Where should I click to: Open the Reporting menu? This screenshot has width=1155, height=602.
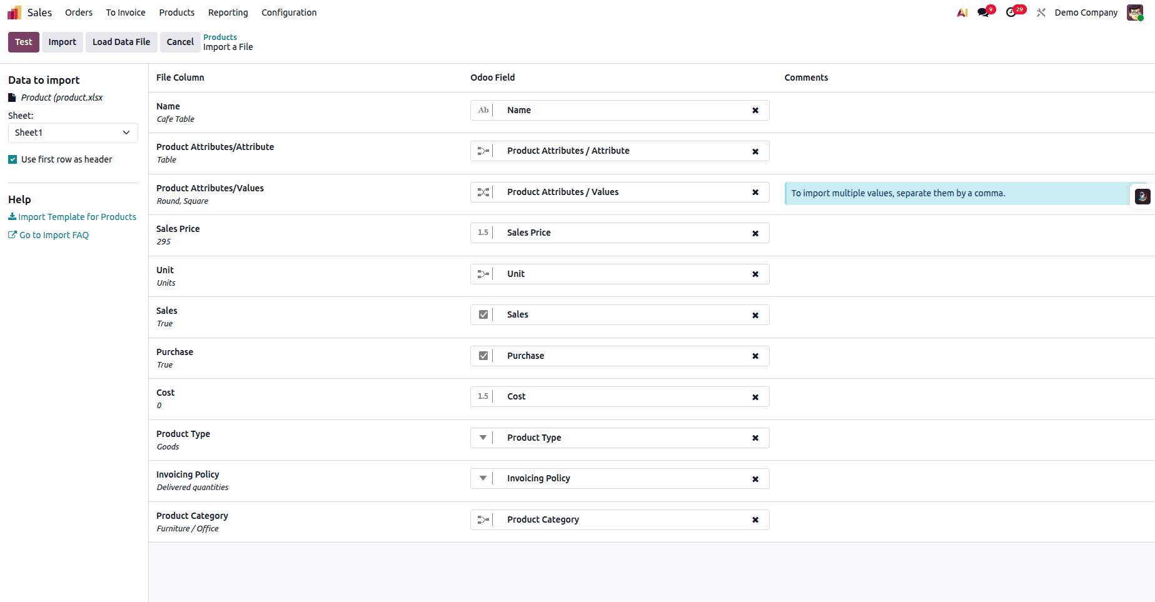click(x=228, y=12)
